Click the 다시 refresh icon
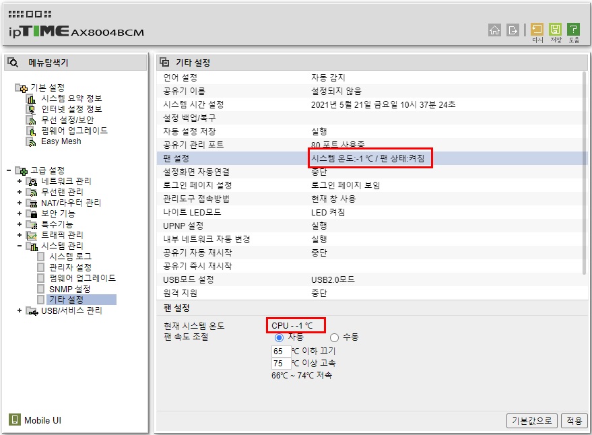The image size is (592, 435). point(537,29)
